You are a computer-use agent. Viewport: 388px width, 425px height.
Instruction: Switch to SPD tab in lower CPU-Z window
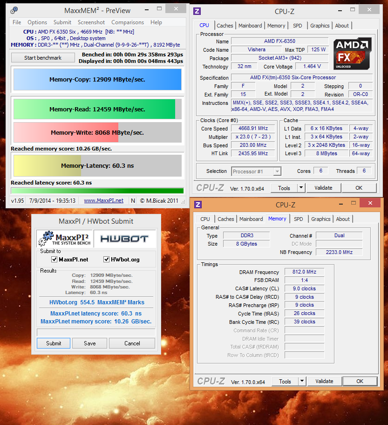(298, 219)
